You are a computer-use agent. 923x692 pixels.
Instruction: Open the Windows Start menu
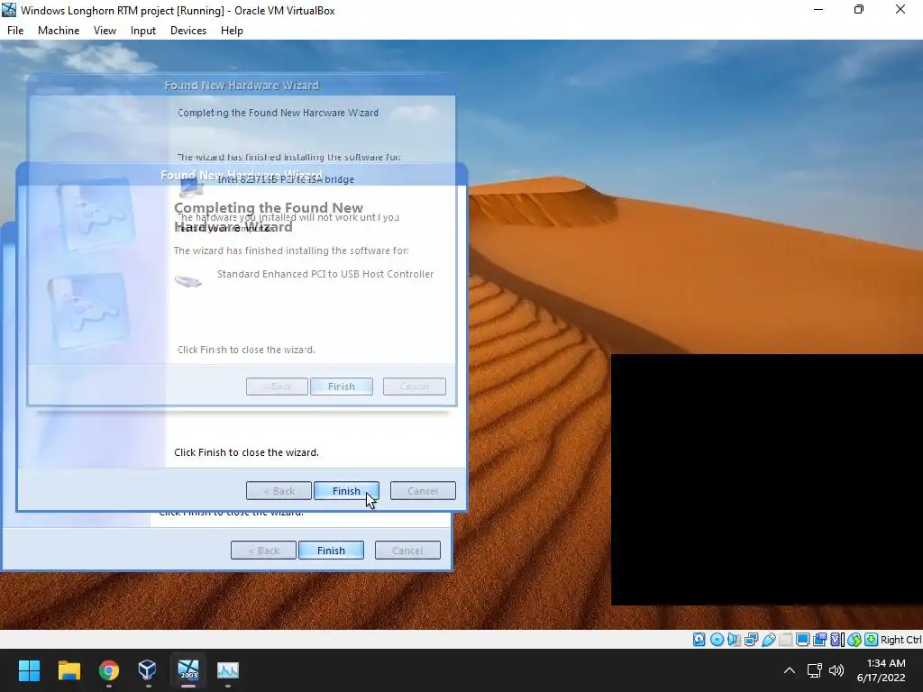tap(29, 670)
